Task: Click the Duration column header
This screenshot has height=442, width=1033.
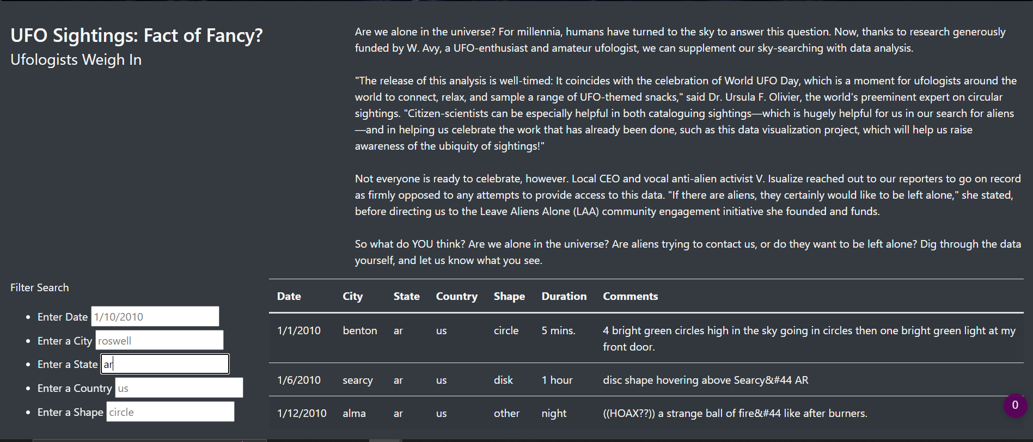Action: tap(564, 296)
